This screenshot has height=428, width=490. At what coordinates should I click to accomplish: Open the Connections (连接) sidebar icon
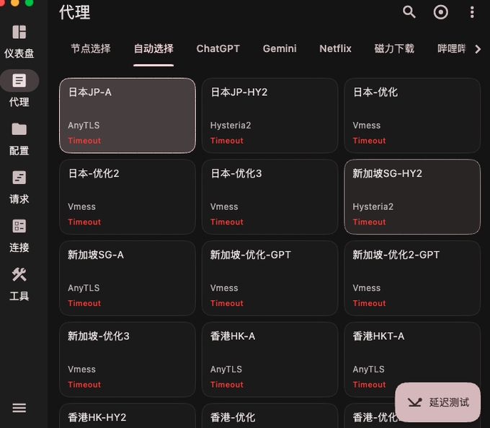19,226
